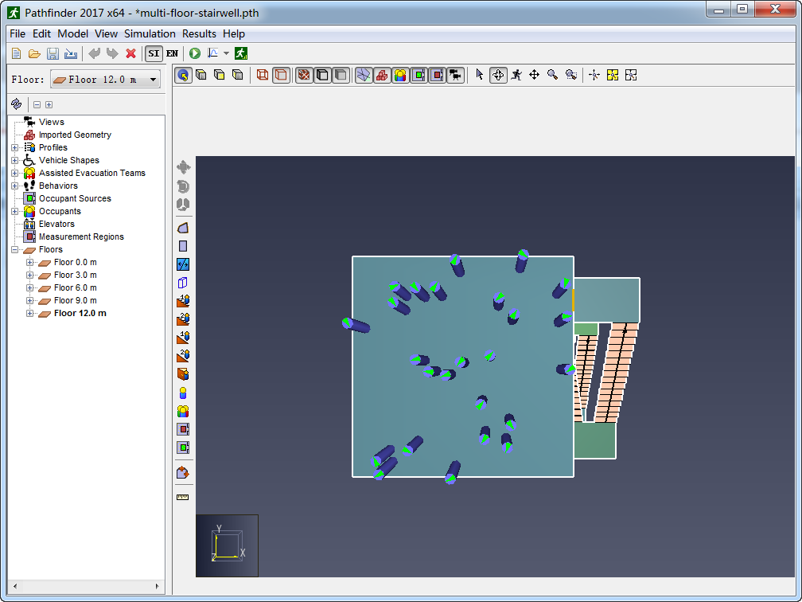Select the add occupant source tool

[183, 448]
